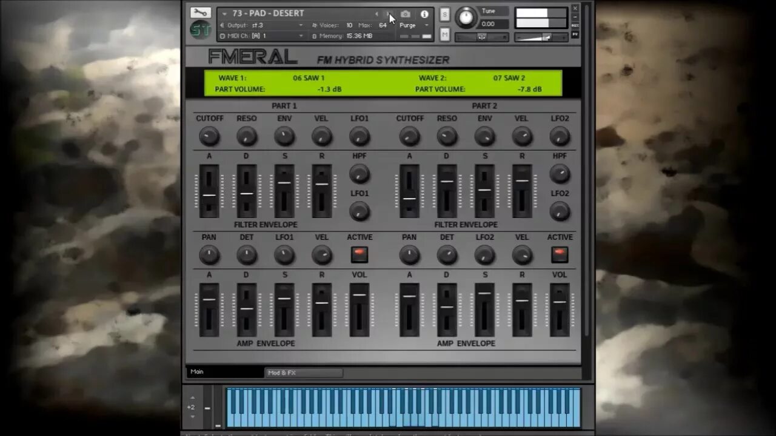Show instrument info with the i icon
The image size is (776, 436).
424,14
